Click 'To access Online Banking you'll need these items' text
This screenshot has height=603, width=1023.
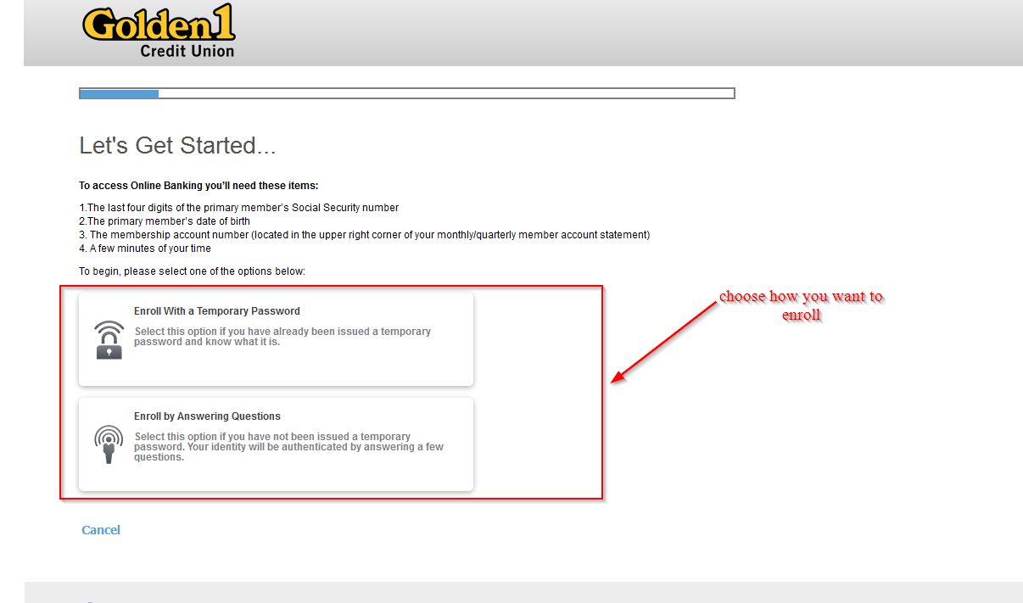pos(198,186)
